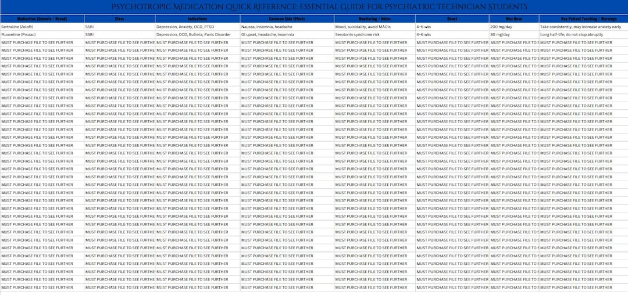Click the Onset column header
The width and height of the screenshot is (628, 295).
pos(452,19)
